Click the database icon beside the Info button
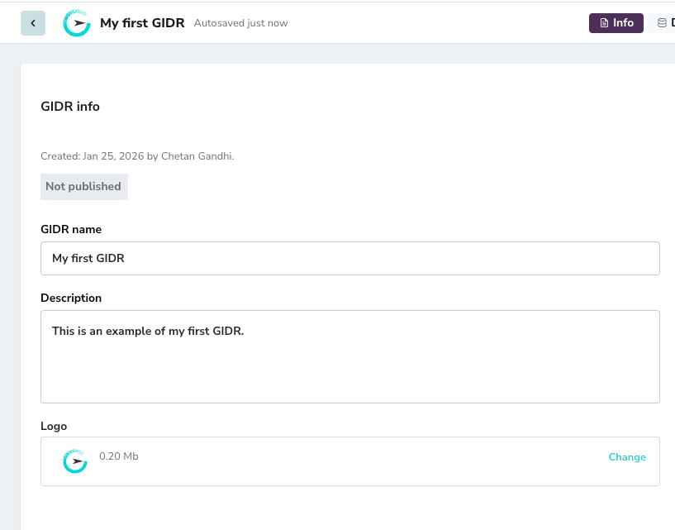The image size is (675, 530). click(x=663, y=22)
